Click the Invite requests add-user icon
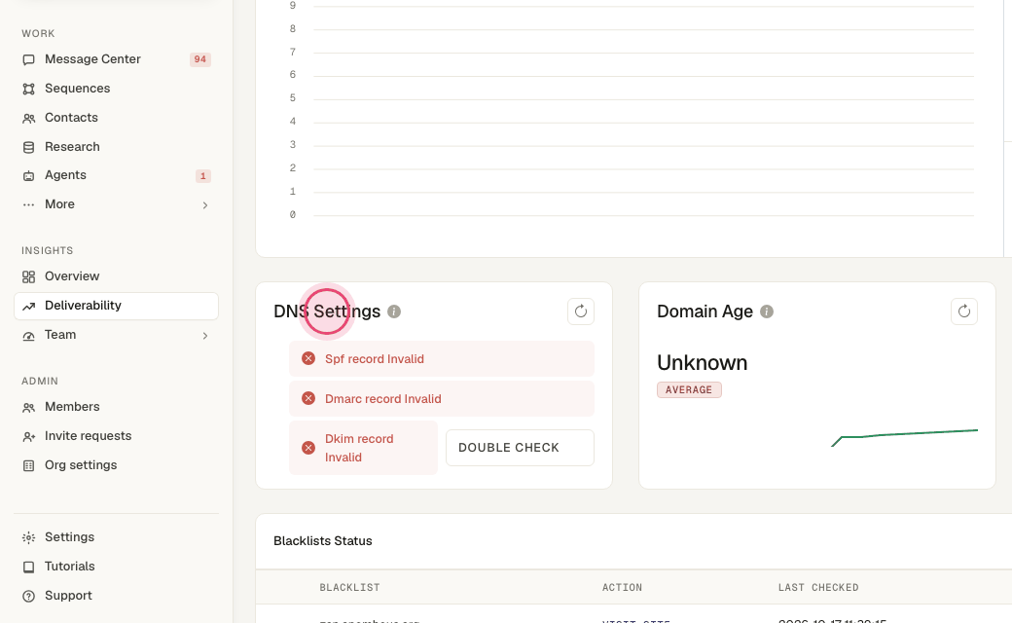The height and width of the screenshot is (623, 1012). [28, 436]
